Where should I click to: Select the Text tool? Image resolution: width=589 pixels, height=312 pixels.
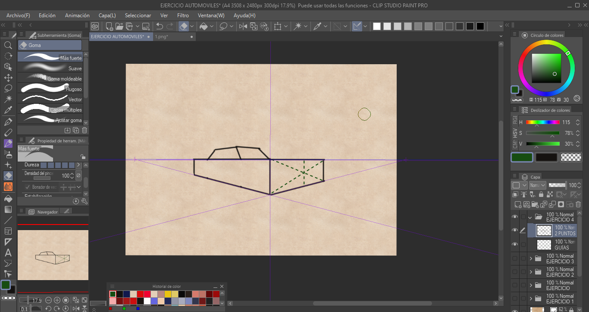click(x=8, y=253)
